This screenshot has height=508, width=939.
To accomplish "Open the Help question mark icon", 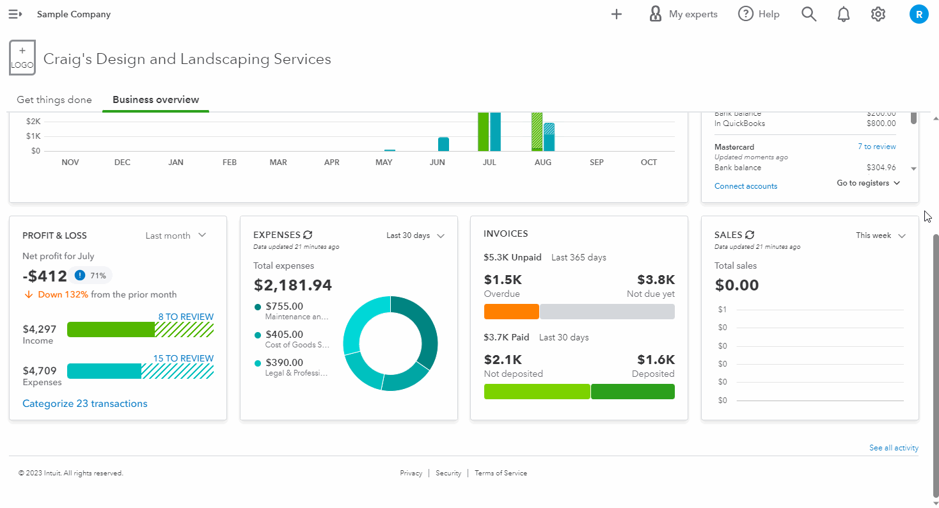I will pos(745,14).
